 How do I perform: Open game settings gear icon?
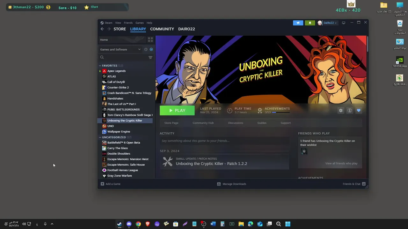[x=341, y=110]
